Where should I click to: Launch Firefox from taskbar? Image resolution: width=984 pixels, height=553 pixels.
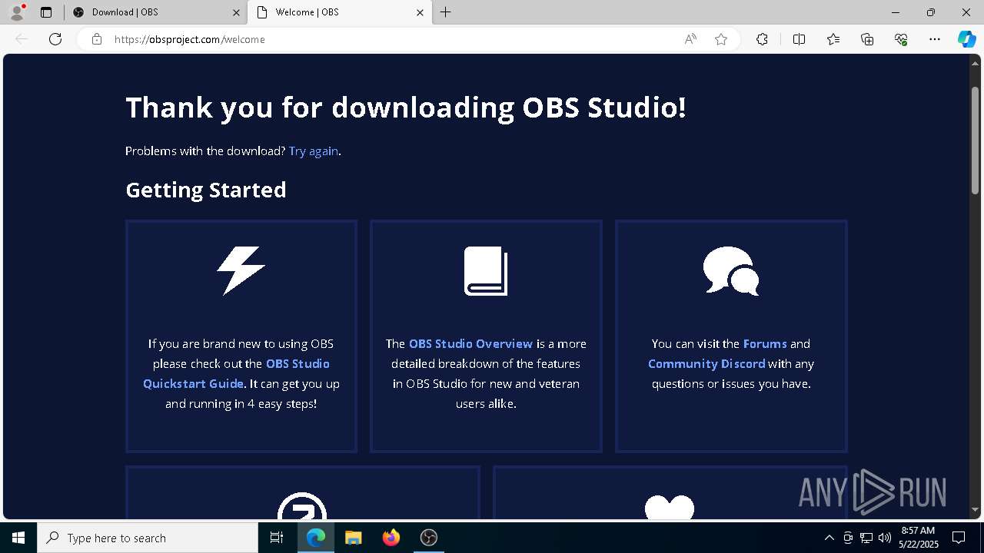click(391, 538)
